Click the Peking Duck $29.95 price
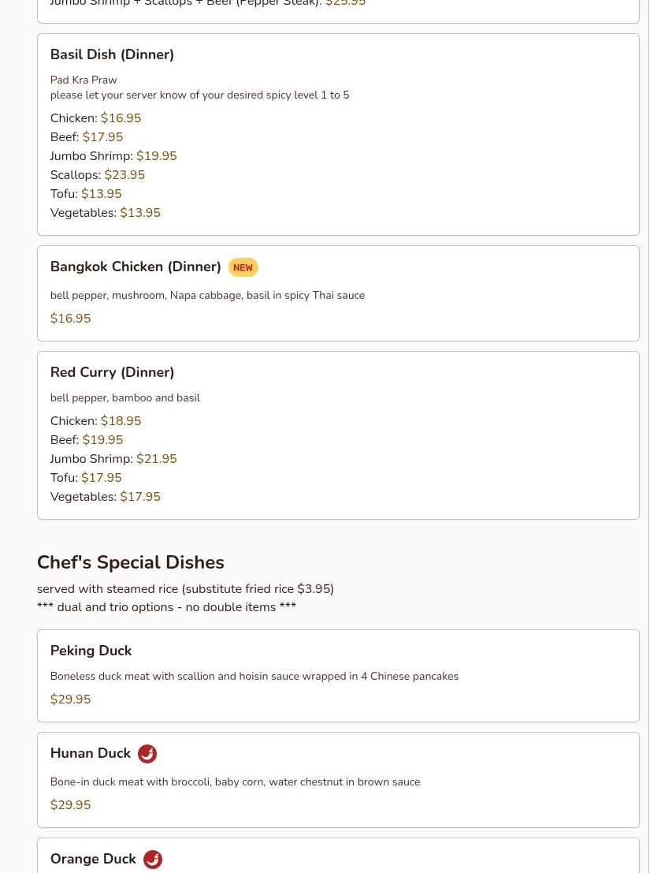The height and width of the screenshot is (873, 665). click(x=70, y=700)
